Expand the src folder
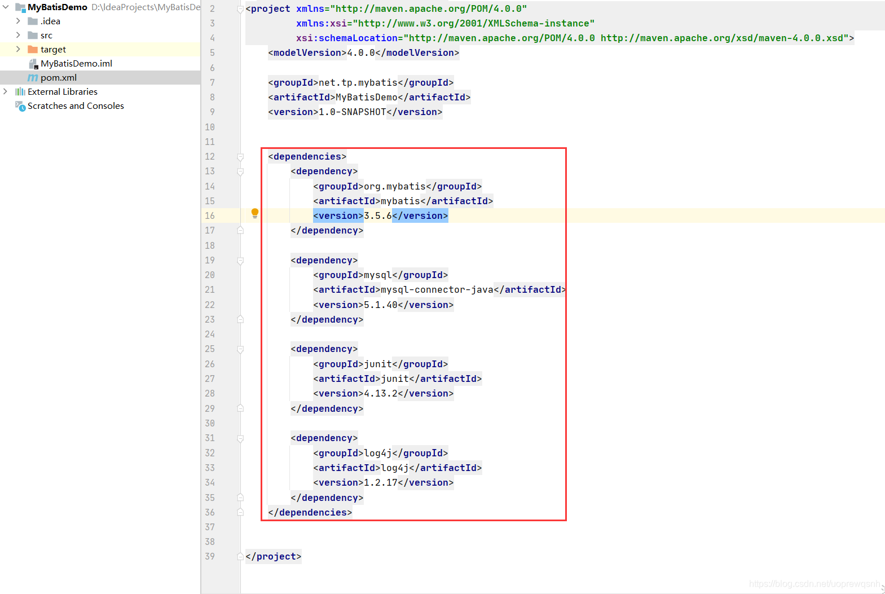Viewport: 885px width, 594px height. pos(18,36)
